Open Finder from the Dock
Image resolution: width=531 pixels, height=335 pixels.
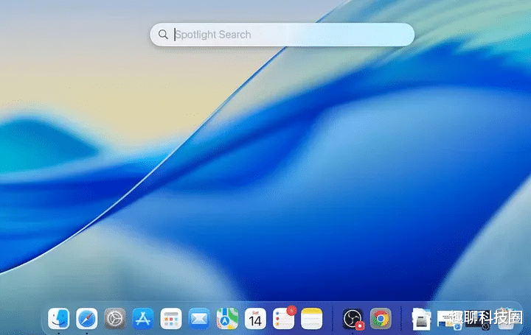pos(58,319)
